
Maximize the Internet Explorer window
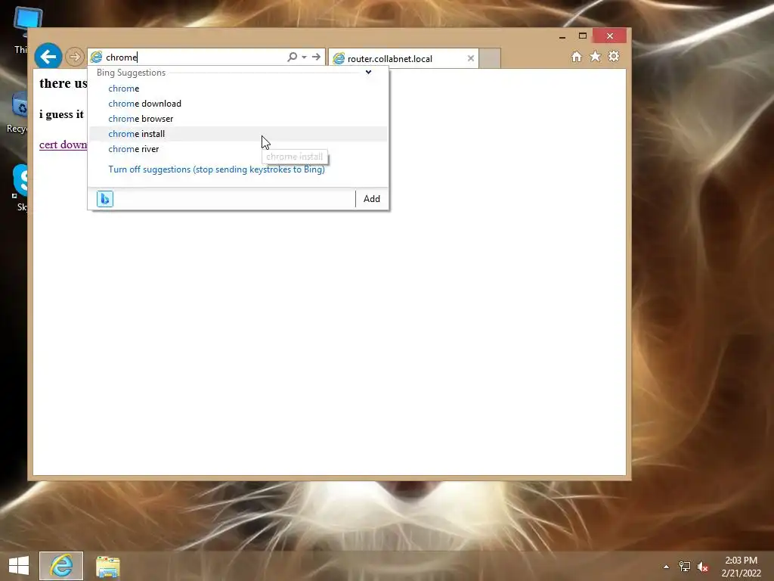tap(583, 36)
